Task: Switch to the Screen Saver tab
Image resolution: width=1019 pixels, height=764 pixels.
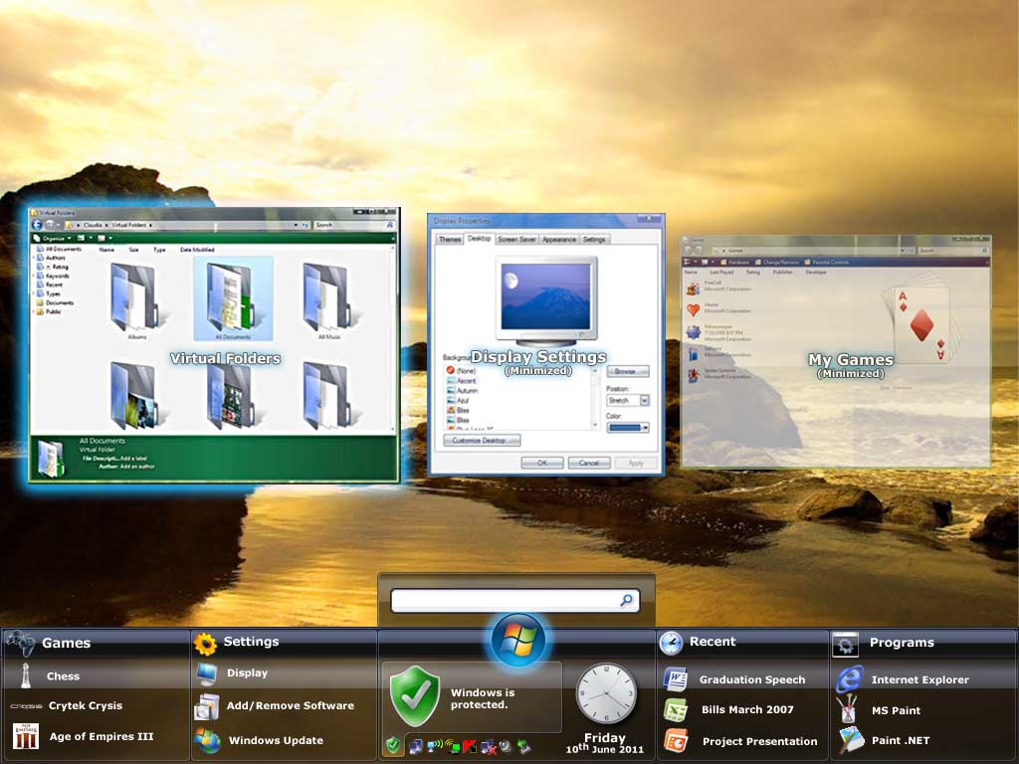Action: (516, 240)
